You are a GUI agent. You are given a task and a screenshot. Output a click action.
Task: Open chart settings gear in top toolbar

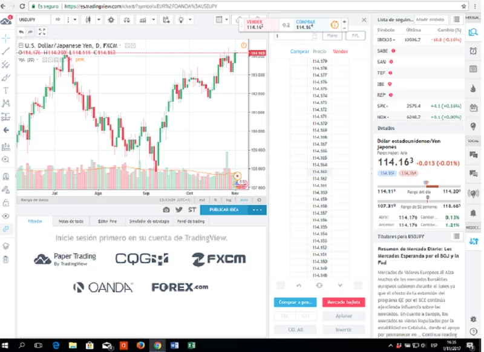pos(111,20)
